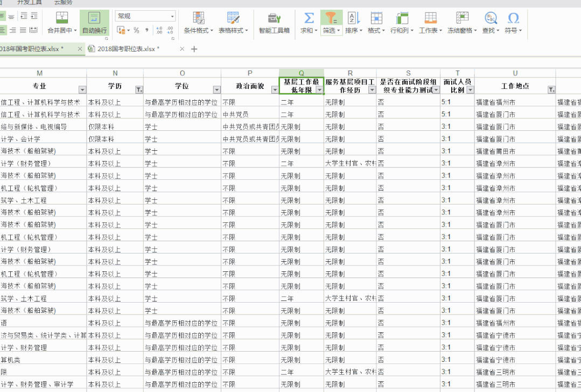
Task: Click the Conditional Formatting (条件格式) icon
Action: tap(199, 18)
